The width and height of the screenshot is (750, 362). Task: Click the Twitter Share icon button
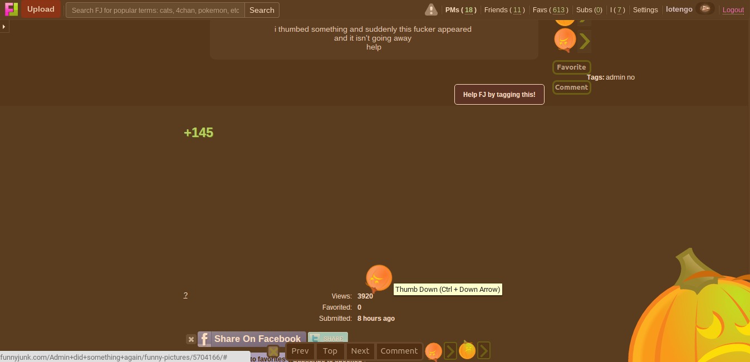click(328, 339)
